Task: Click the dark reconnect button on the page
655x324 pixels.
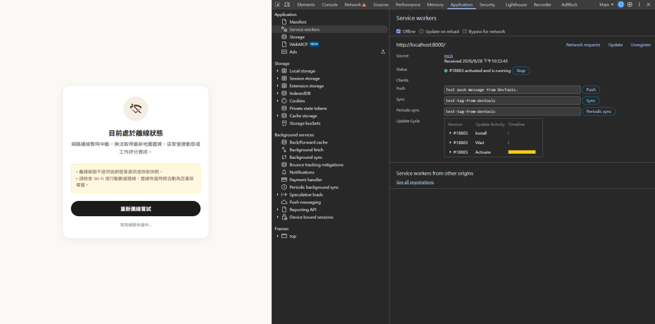Action: [x=136, y=209]
